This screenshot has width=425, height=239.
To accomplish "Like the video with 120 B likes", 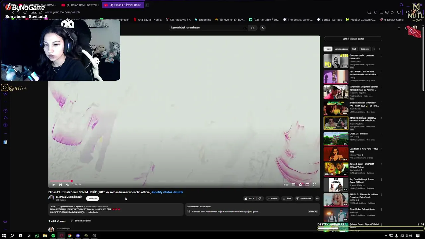I will click(x=249, y=199).
